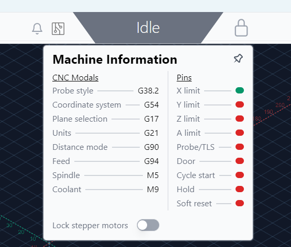Select the G17 plane selection value
This screenshot has width=291, height=247.
(151, 119)
